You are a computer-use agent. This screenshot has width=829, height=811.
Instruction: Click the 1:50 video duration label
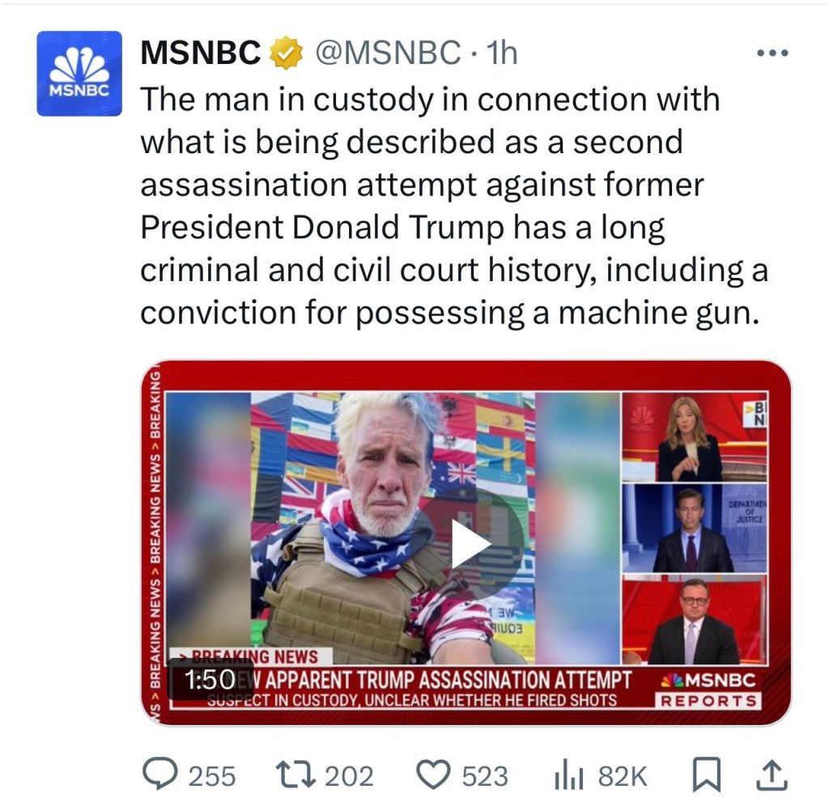tap(209, 679)
